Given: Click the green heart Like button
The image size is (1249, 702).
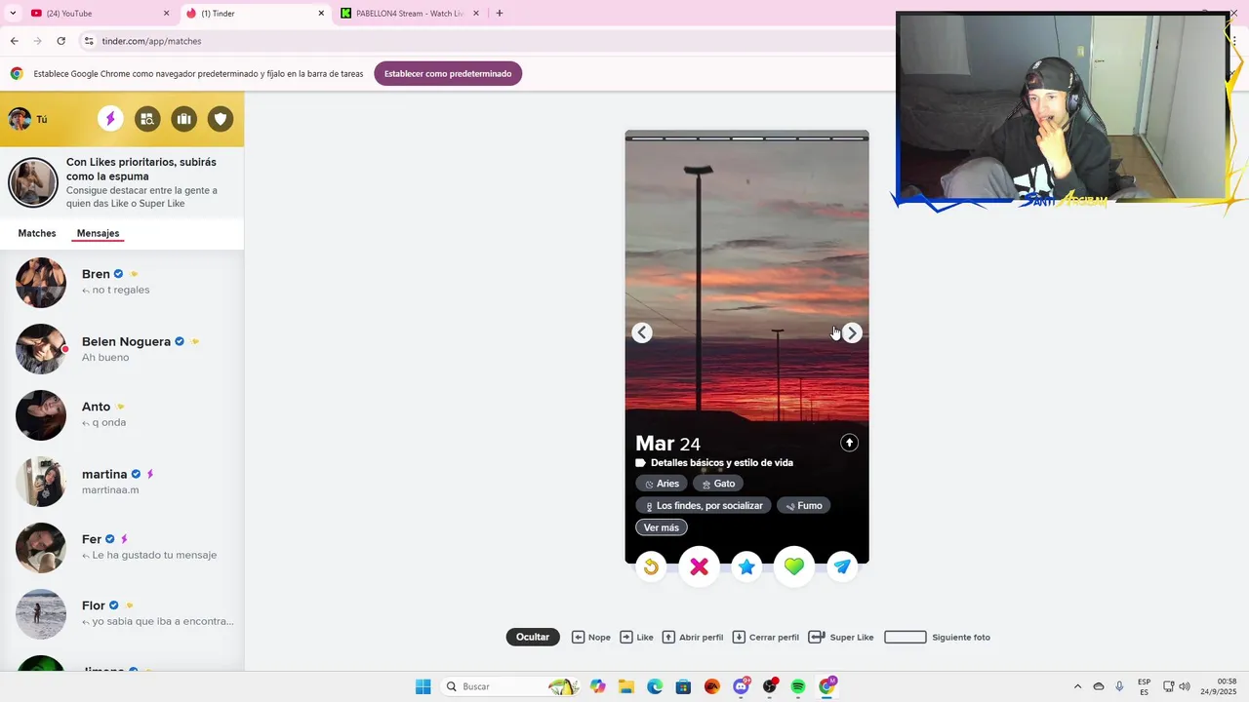Looking at the screenshot, I should tap(794, 566).
